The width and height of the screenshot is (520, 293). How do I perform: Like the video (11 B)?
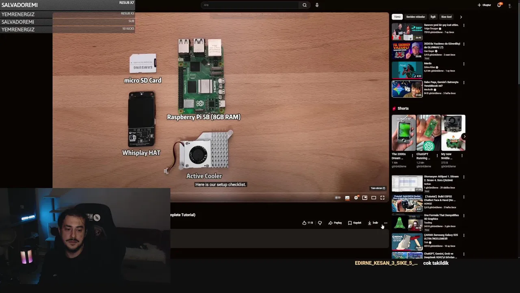(308, 223)
